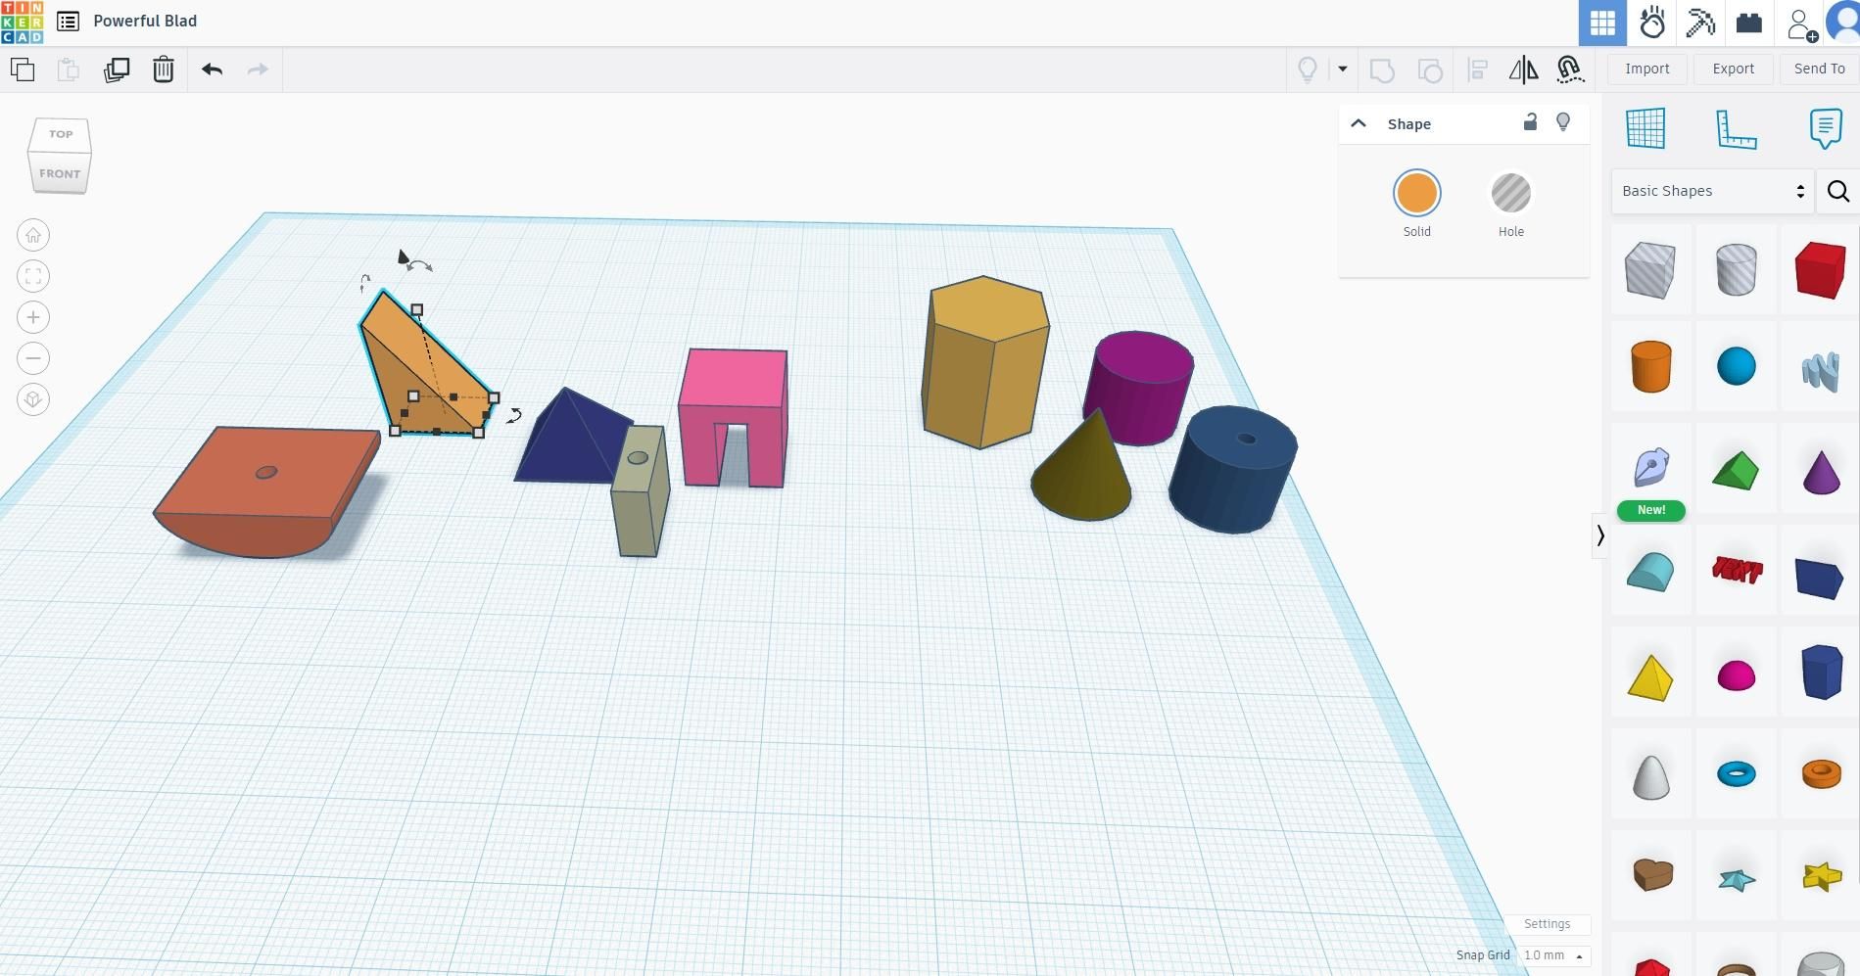Click the Export button
The image size is (1860, 976).
(1734, 69)
